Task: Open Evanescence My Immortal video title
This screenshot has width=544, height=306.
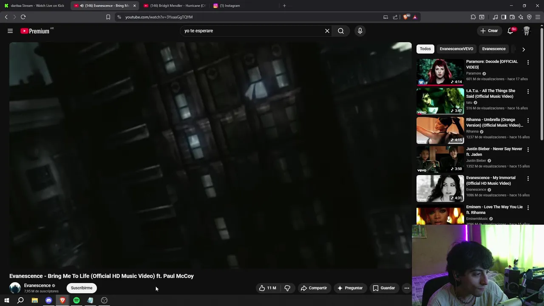Action: 491,181
